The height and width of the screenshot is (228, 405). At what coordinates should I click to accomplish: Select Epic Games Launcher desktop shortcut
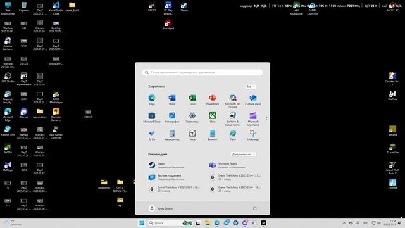coord(56,132)
